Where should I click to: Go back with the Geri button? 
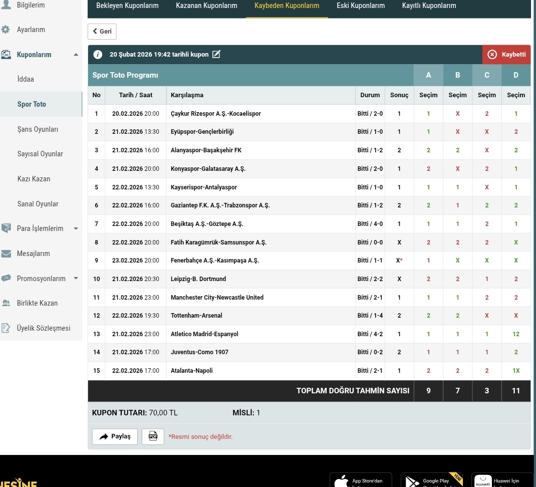pyautogui.click(x=102, y=31)
